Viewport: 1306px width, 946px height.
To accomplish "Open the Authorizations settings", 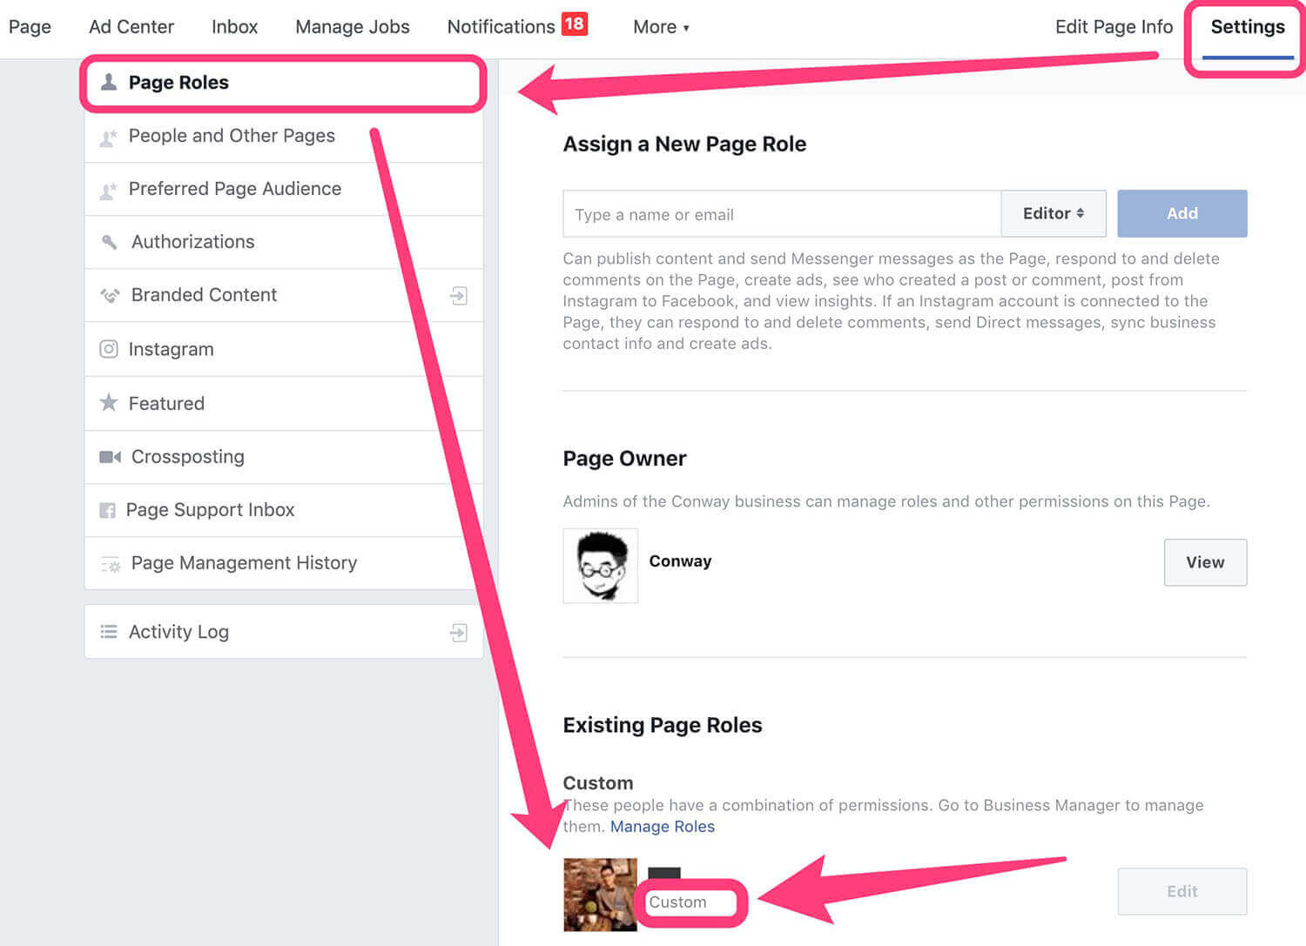I will pyautogui.click(x=284, y=242).
